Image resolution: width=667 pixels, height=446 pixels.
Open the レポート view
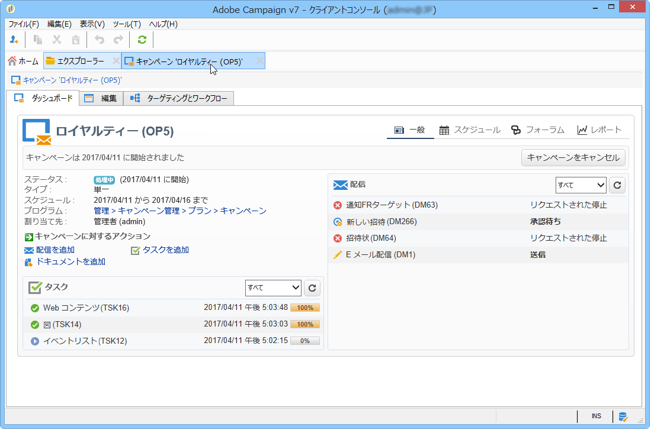coord(599,130)
